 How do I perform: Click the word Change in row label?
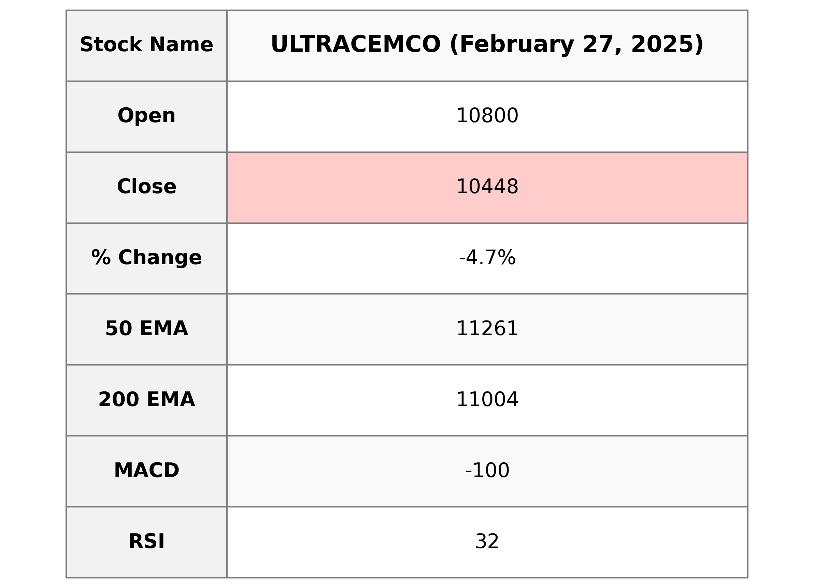[x=160, y=258]
